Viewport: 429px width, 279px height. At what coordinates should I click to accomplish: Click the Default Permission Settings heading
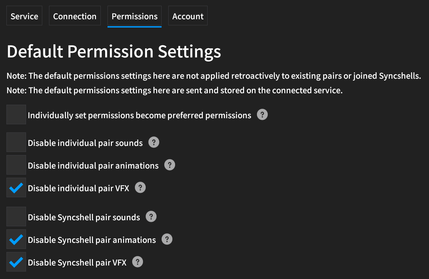click(114, 52)
